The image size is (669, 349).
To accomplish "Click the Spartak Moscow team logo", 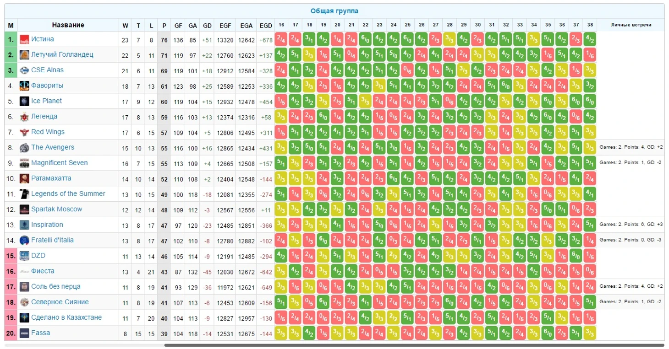I will coord(24,209).
